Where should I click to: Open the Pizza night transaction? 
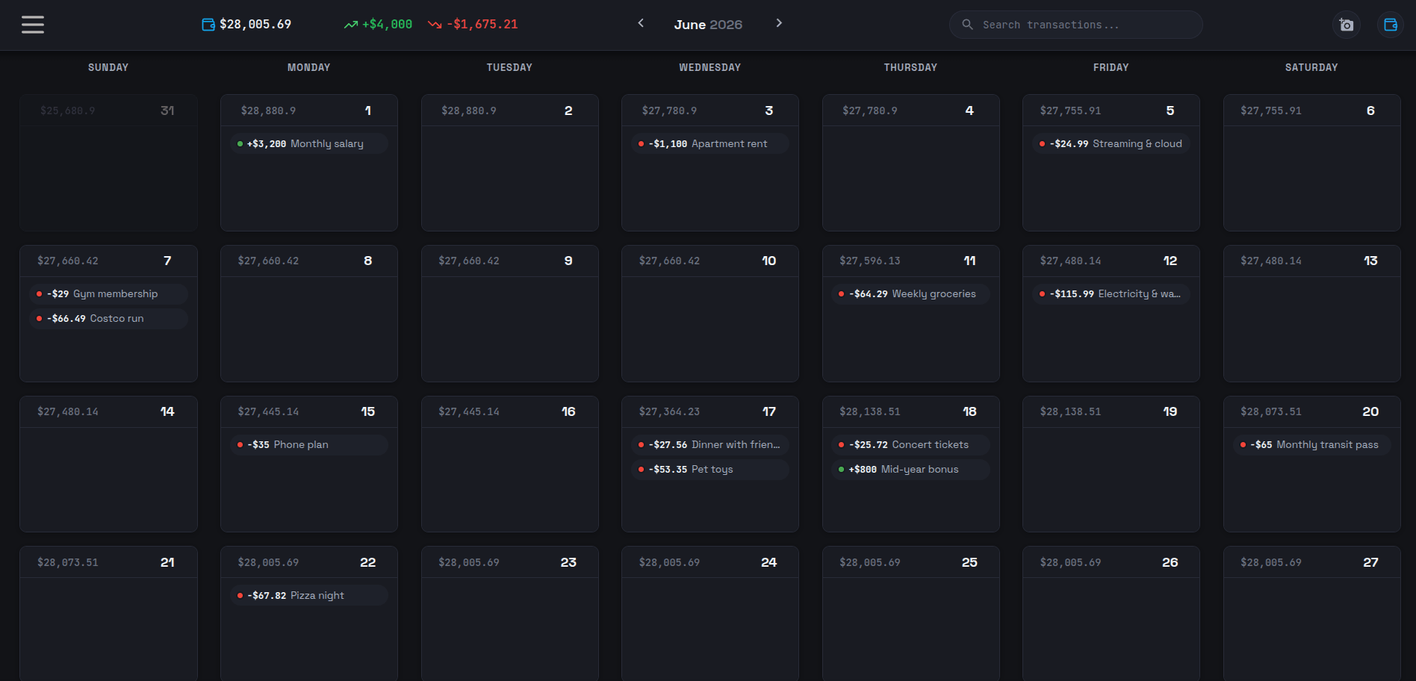tap(309, 596)
